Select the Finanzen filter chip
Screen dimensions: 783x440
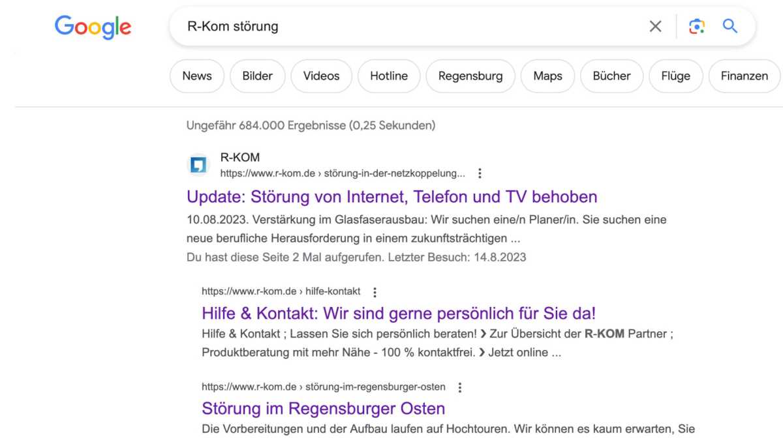point(744,76)
